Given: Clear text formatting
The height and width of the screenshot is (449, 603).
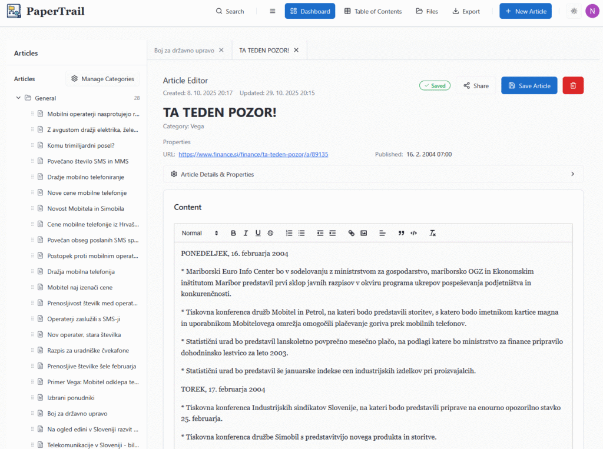Looking at the screenshot, I should tap(433, 233).
